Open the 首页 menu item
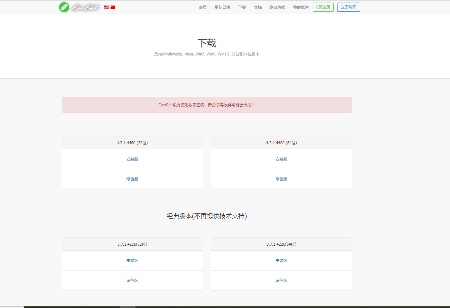This screenshot has width=450, height=308. pos(202,7)
